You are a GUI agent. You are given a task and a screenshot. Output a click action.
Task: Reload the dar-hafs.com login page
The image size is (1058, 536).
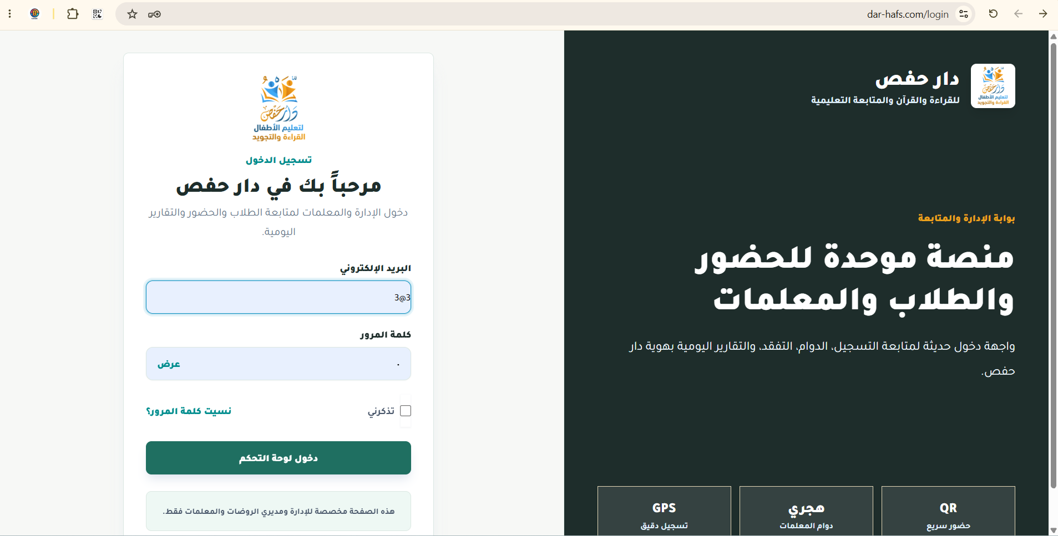pos(993,14)
